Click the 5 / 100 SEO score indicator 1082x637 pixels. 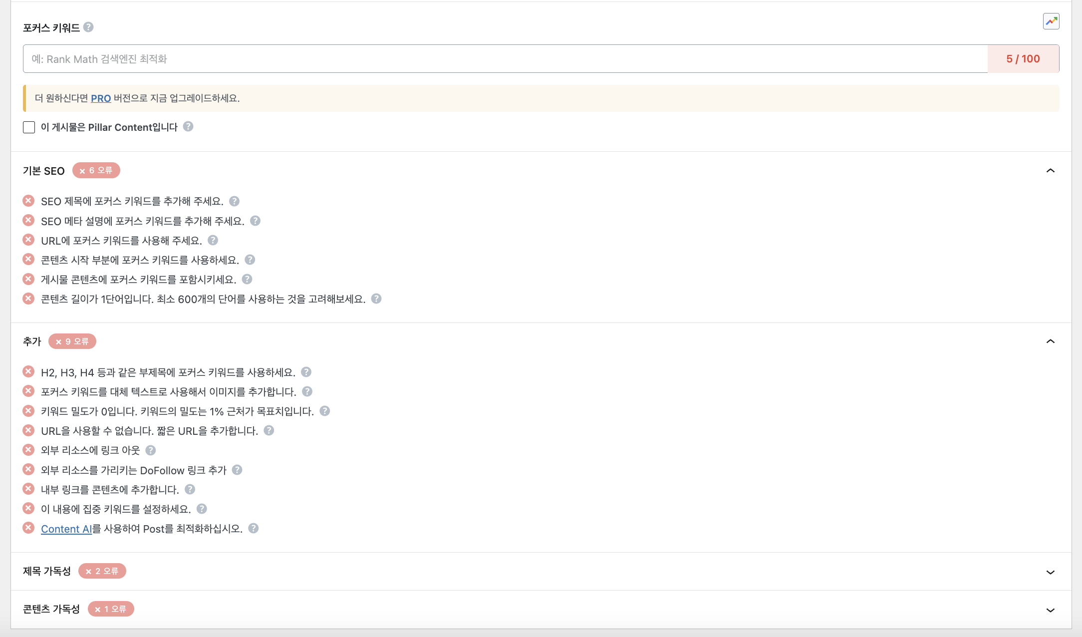point(1023,59)
